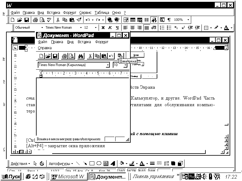242x181 pixels.
Task: Open Таблица menu in Word
Action: [102, 13]
